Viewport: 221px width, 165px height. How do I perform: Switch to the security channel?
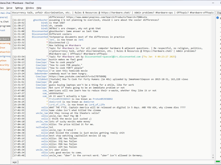point(4,65)
